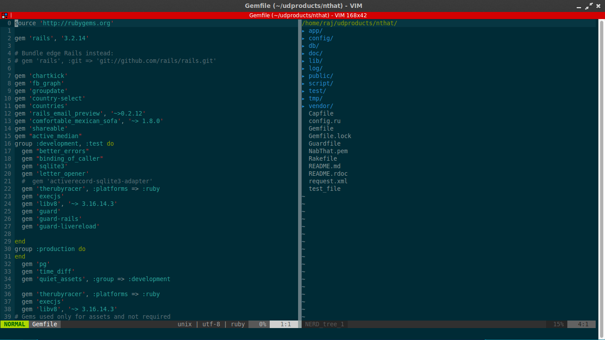Screen dimensions: 605x340
Task: Click the gem 'pg' line
Action: tap(36, 264)
